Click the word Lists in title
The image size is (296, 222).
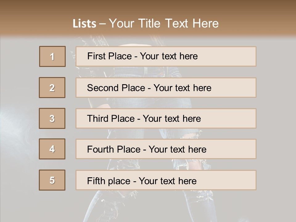point(84,24)
